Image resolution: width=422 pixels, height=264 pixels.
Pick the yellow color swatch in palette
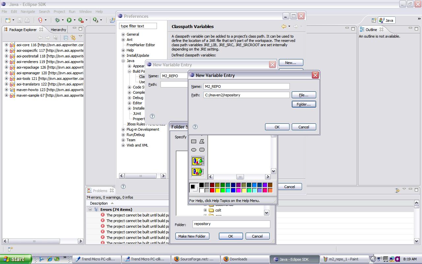click(x=217, y=190)
